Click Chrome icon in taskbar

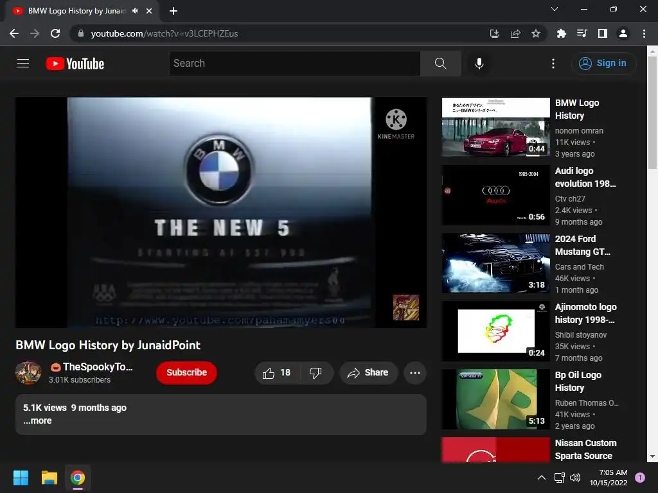click(x=78, y=478)
